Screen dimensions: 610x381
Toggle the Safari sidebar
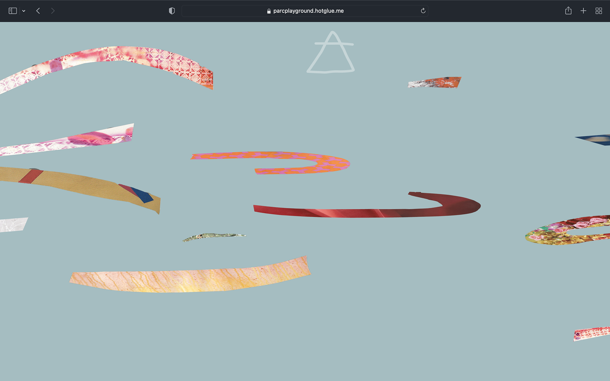pos(12,11)
